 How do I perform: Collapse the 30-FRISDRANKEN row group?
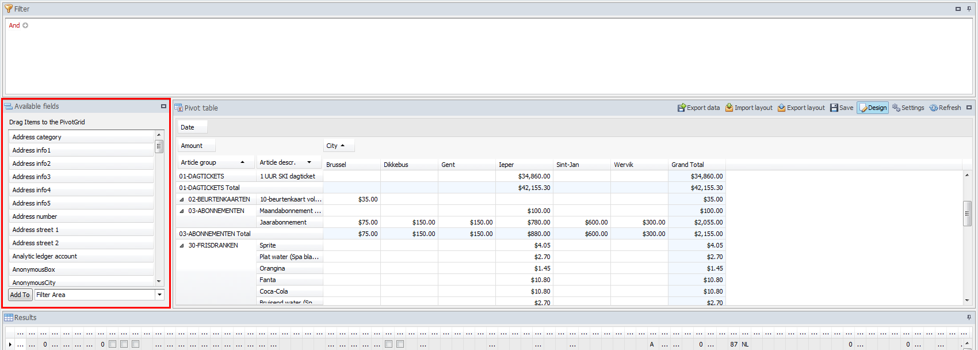pos(182,246)
